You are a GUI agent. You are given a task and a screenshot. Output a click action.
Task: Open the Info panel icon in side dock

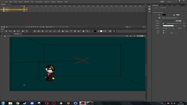pyautogui.click(x=149, y=9)
